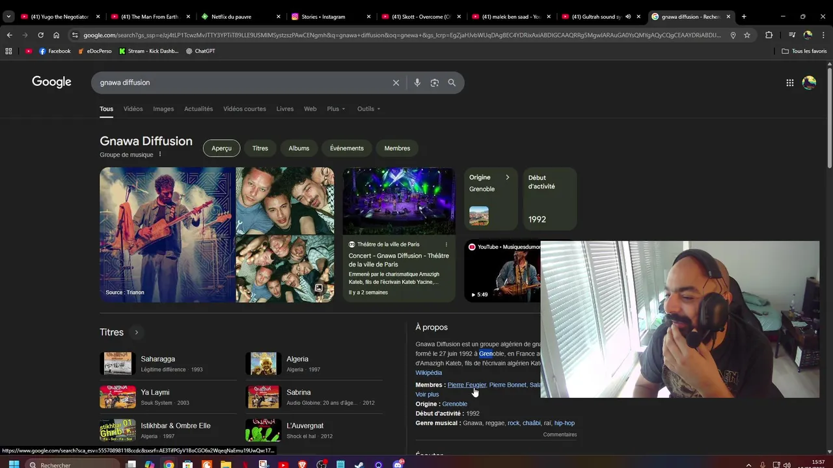Clear the search box with the X icon
Viewport: 833px width, 468px height.
point(396,83)
